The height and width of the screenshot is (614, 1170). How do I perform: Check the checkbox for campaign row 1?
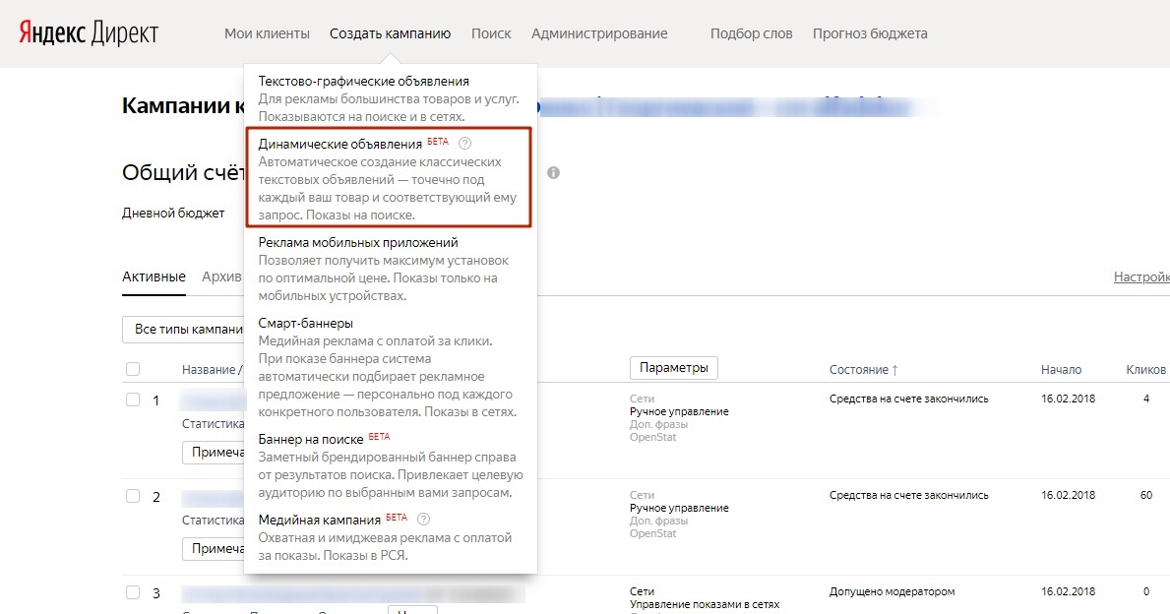tap(133, 399)
